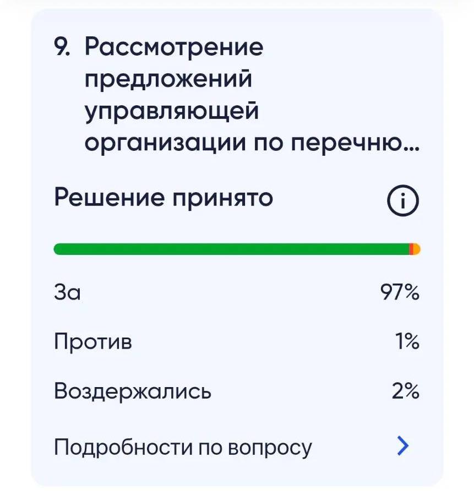Tap the ellipsis after перечню to expand the title
The width and height of the screenshot is (474, 495).
pyautogui.click(x=413, y=150)
